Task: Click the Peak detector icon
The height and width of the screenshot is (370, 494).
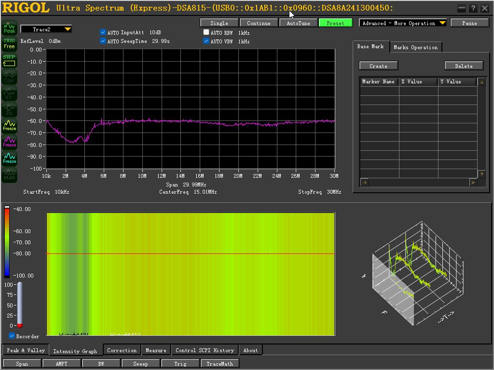Action: (x=10, y=27)
